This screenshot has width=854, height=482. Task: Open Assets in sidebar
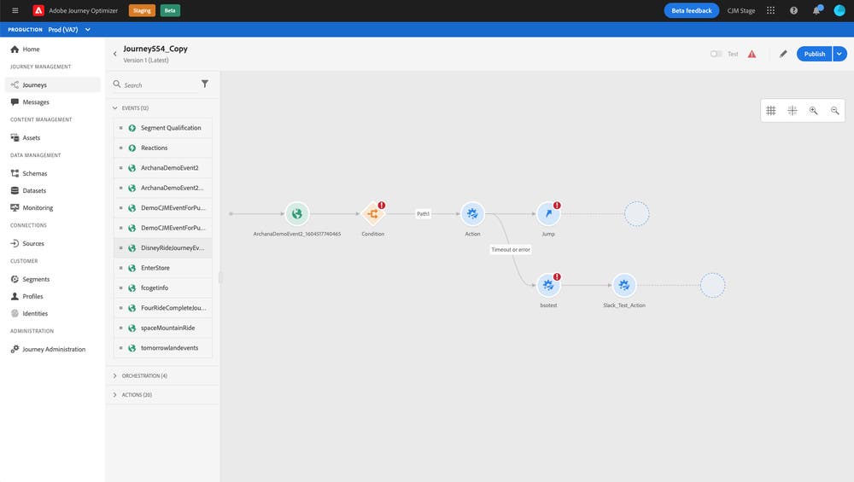(x=52, y=137)
